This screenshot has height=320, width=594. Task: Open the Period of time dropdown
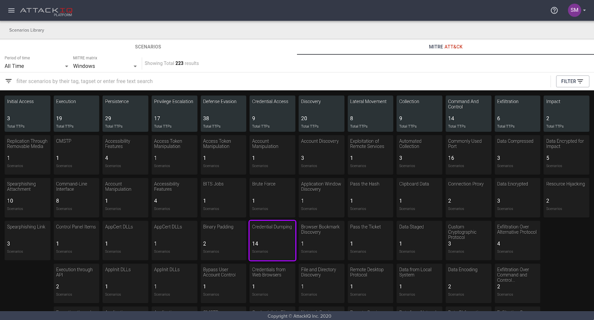coord(36,66)
